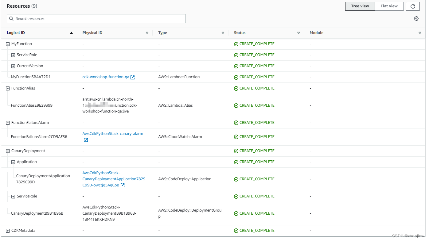Click success check icon in MyFunction3BAA72D1 row
Image resolution: width=429 pixels, height=241 pixels.
pos(236,77)
